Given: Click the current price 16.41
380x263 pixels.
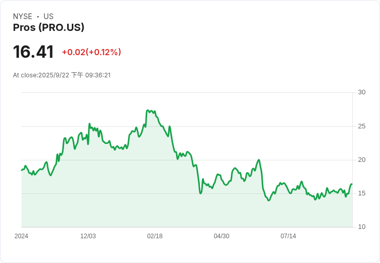Looking at the screenshot, I should coord(34,52).
